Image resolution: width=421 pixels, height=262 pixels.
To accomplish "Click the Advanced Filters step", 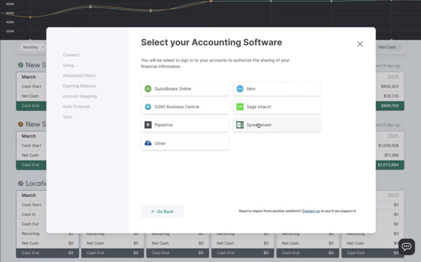I will coord(79,75).
